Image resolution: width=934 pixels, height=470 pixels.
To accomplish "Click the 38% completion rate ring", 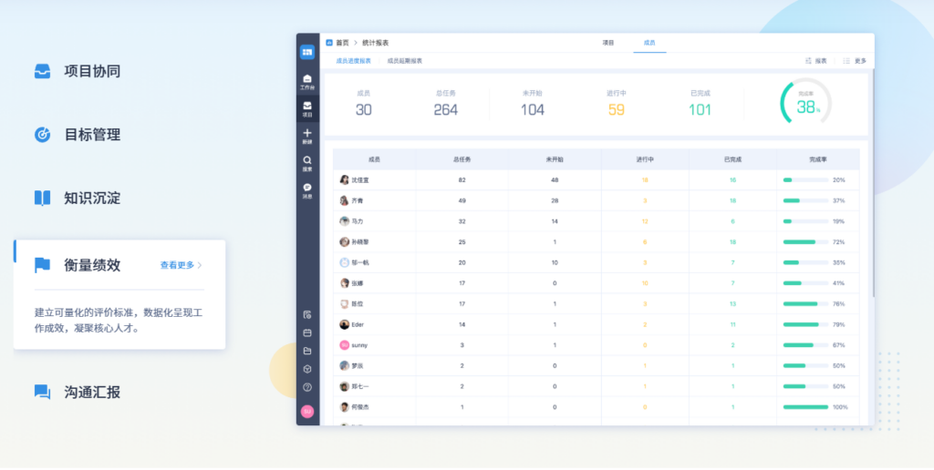I will click(x=806, y=103).
